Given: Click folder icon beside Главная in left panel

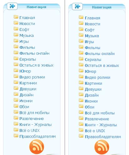Looking at the screenshot, I should [x=16, y=17].
